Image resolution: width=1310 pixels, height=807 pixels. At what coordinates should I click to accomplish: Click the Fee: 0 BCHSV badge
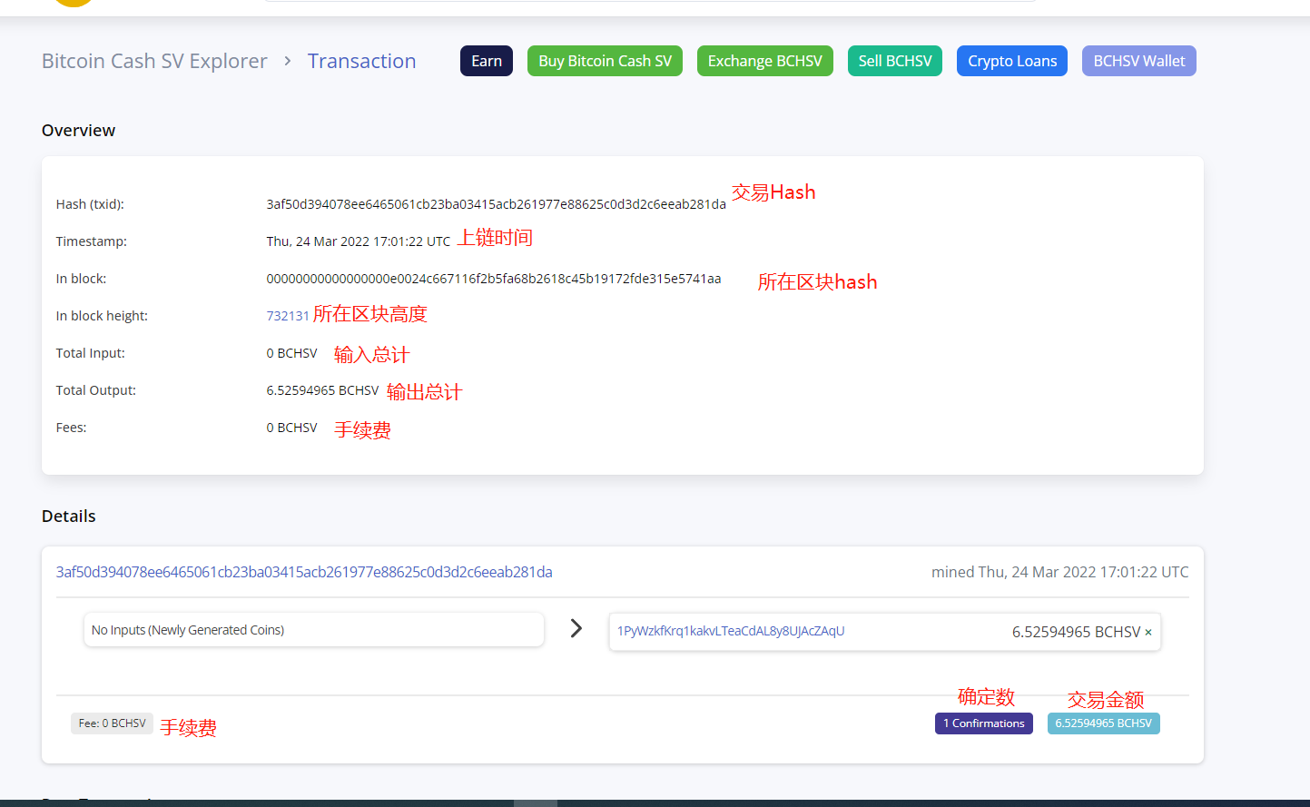point(112,723)
